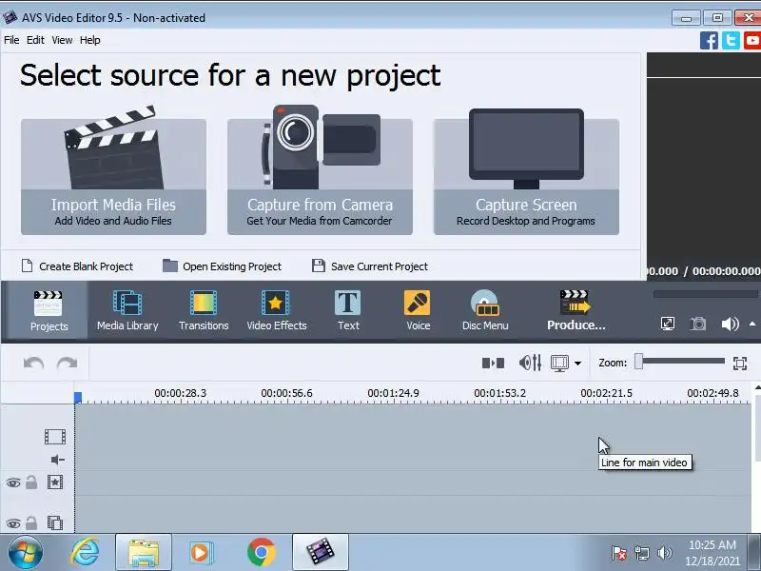Click Open Existing Project
761x571 pixels.
click(222, 266)
